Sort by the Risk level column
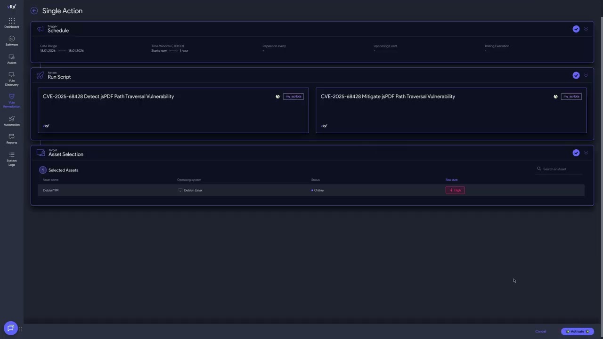603x339 pixels. point(451,180)
